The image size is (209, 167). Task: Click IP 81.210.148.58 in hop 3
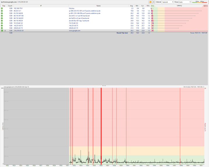(x=18, y=13)
